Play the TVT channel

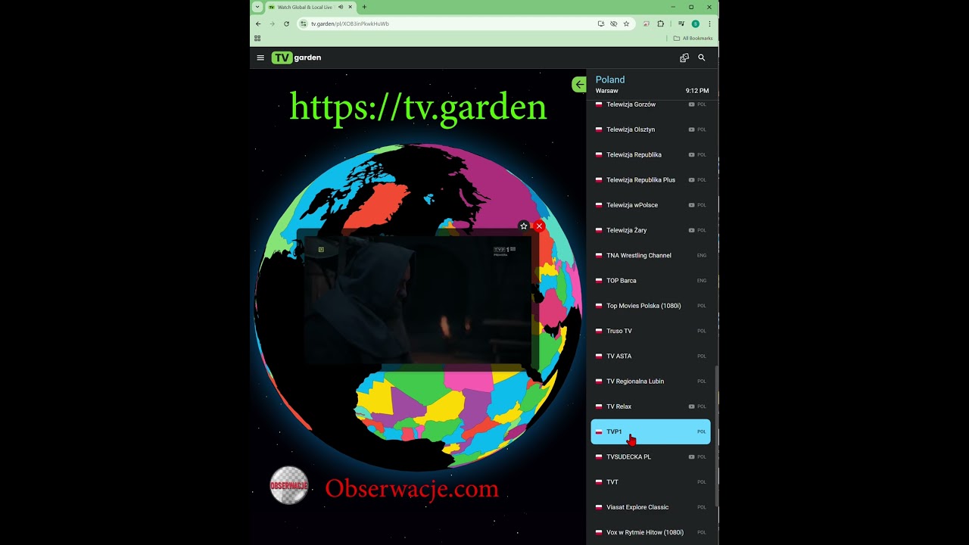pos(651,481)
